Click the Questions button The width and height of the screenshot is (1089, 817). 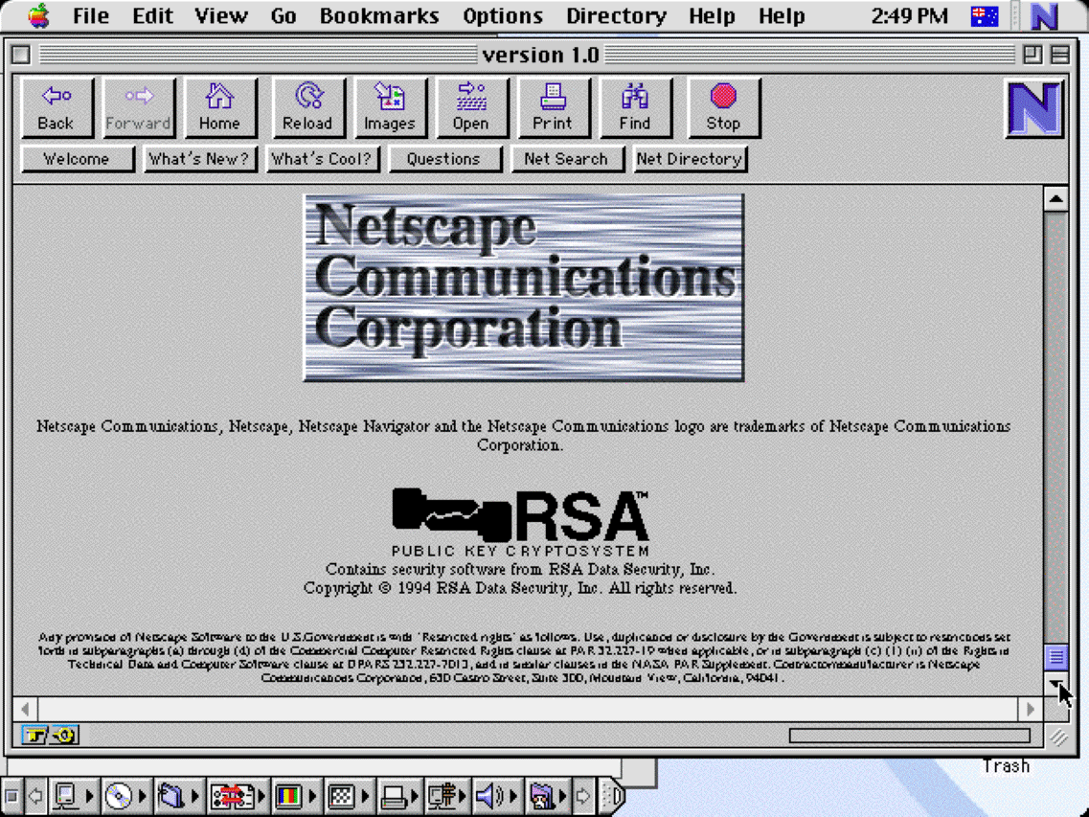point(444,159)
